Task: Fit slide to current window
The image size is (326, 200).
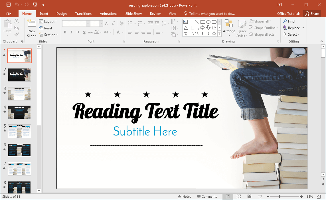Action: pos(319,197)
